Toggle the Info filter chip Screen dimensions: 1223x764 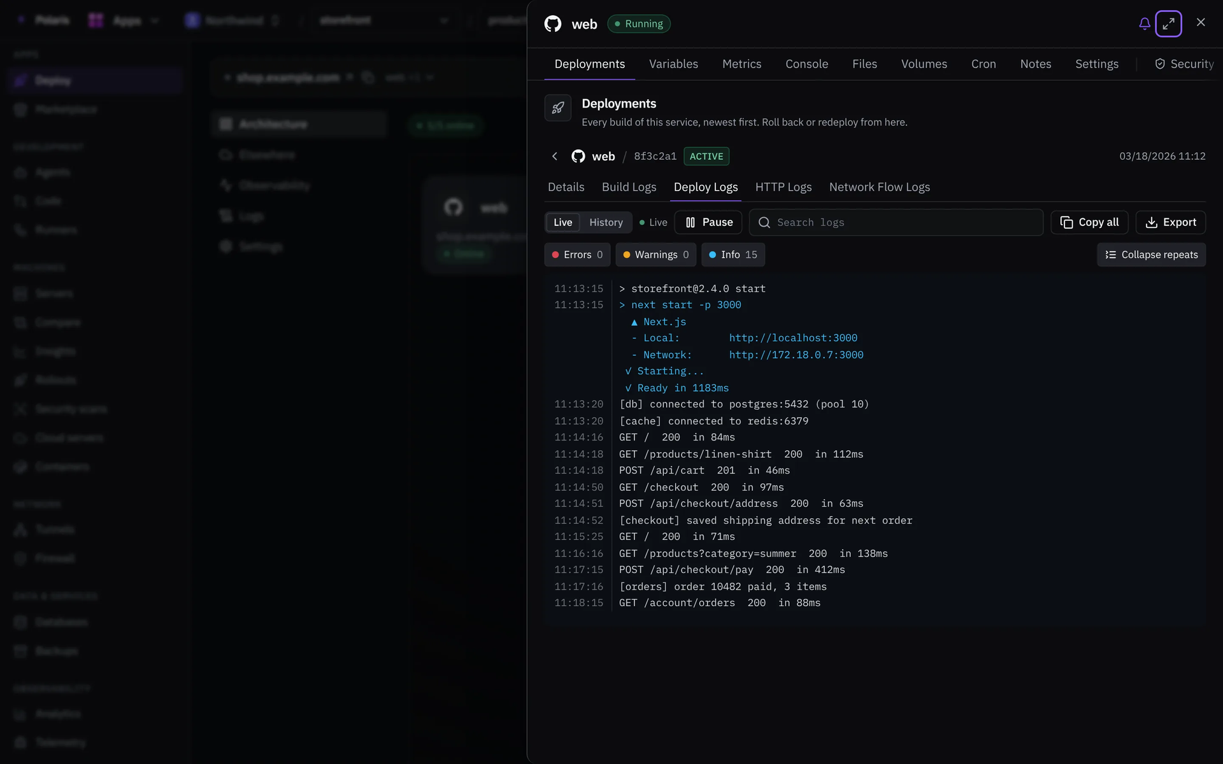tap(733, 255)
